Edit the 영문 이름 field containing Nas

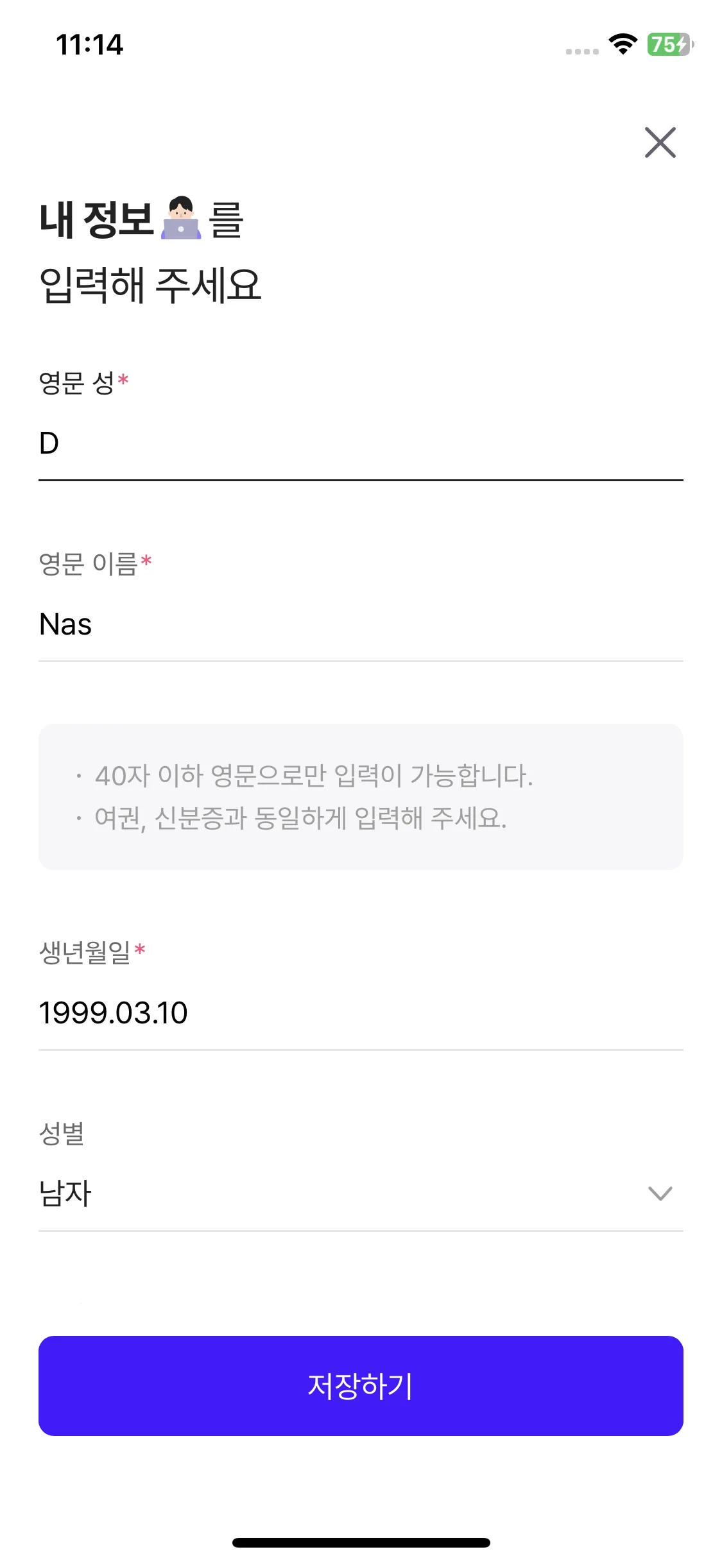click(x=359, y=624)
